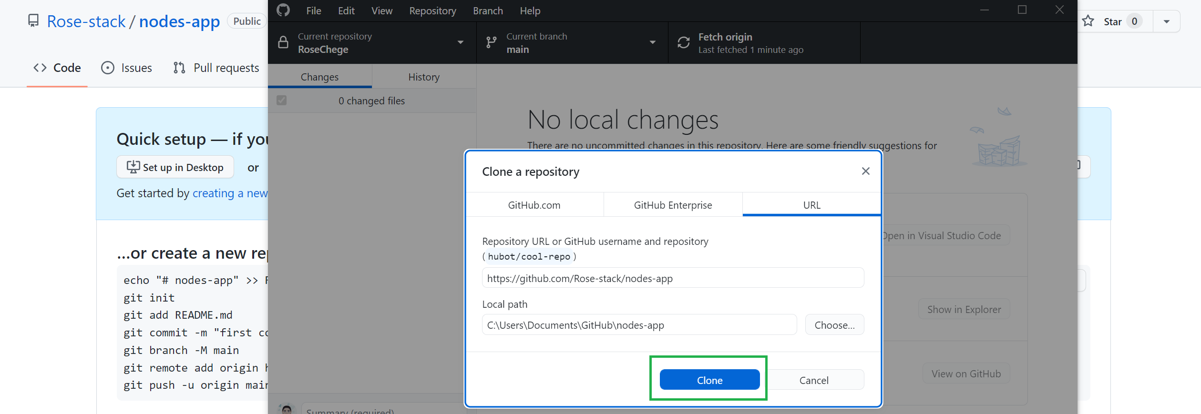This screenshot has width=1201, height=414.
Task: Click the Choose... local path button
Action: (834, 325)
